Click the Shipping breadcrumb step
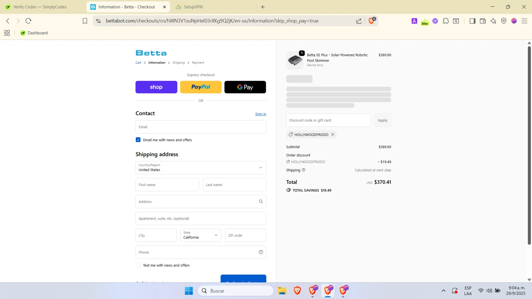The image size is (532, 299). (179, 63)
